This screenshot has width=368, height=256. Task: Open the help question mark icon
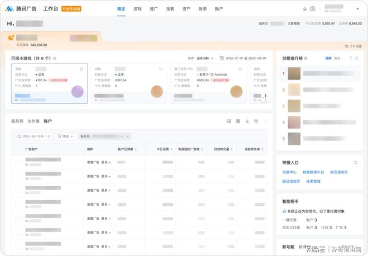click(313, 9)
